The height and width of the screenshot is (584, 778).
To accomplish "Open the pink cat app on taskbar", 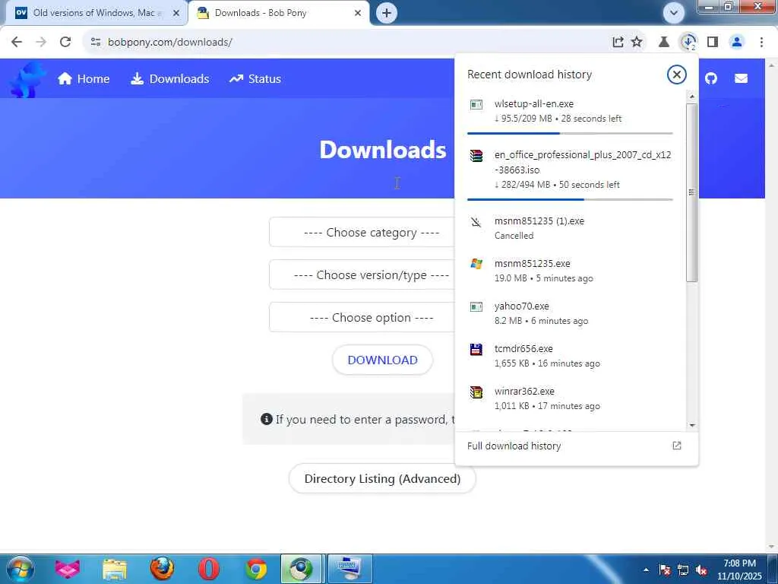I will click(68, 569).
